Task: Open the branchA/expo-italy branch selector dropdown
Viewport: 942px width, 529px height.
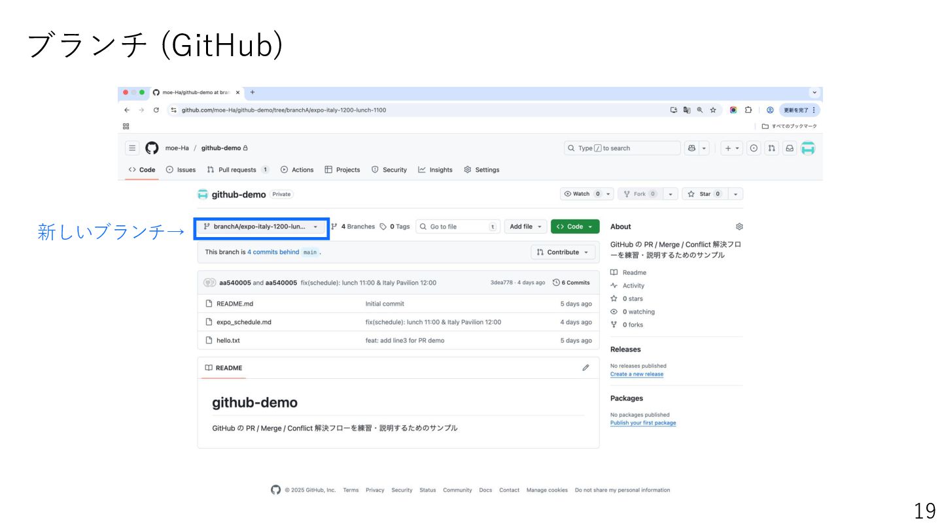Action: pyautogui.click(x=262, y=227)
